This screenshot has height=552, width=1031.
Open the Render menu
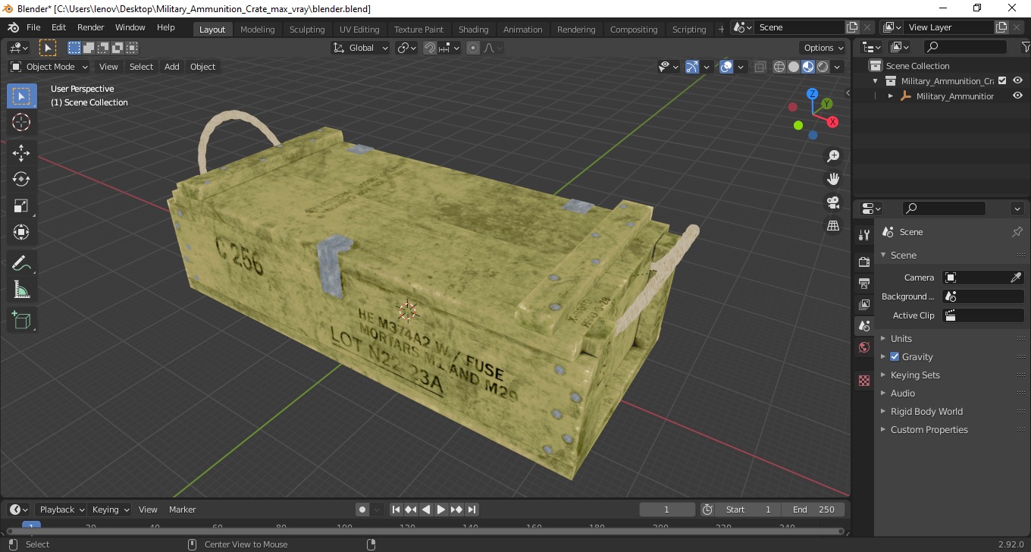pyautogui.click(x=90, y=27)
